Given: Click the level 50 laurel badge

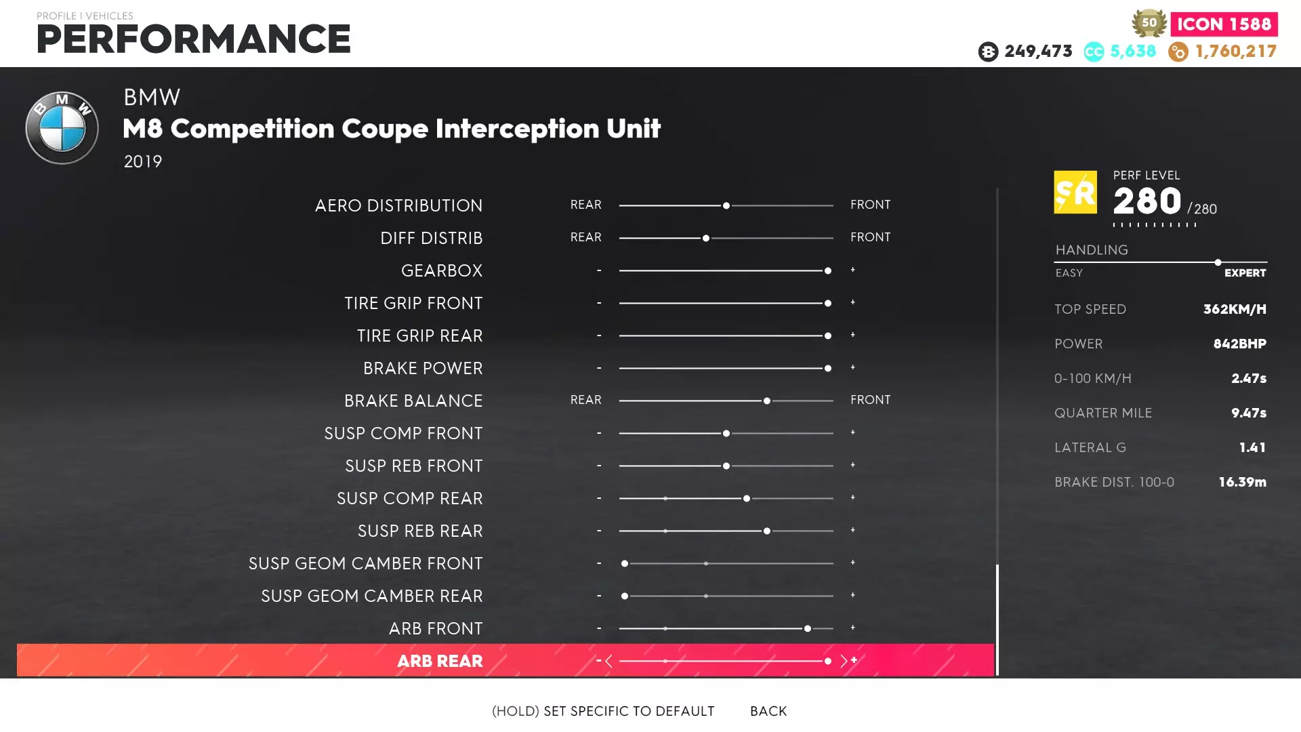Looking at the screenshot, I should pyautogui.click(x=1149, y=23).
